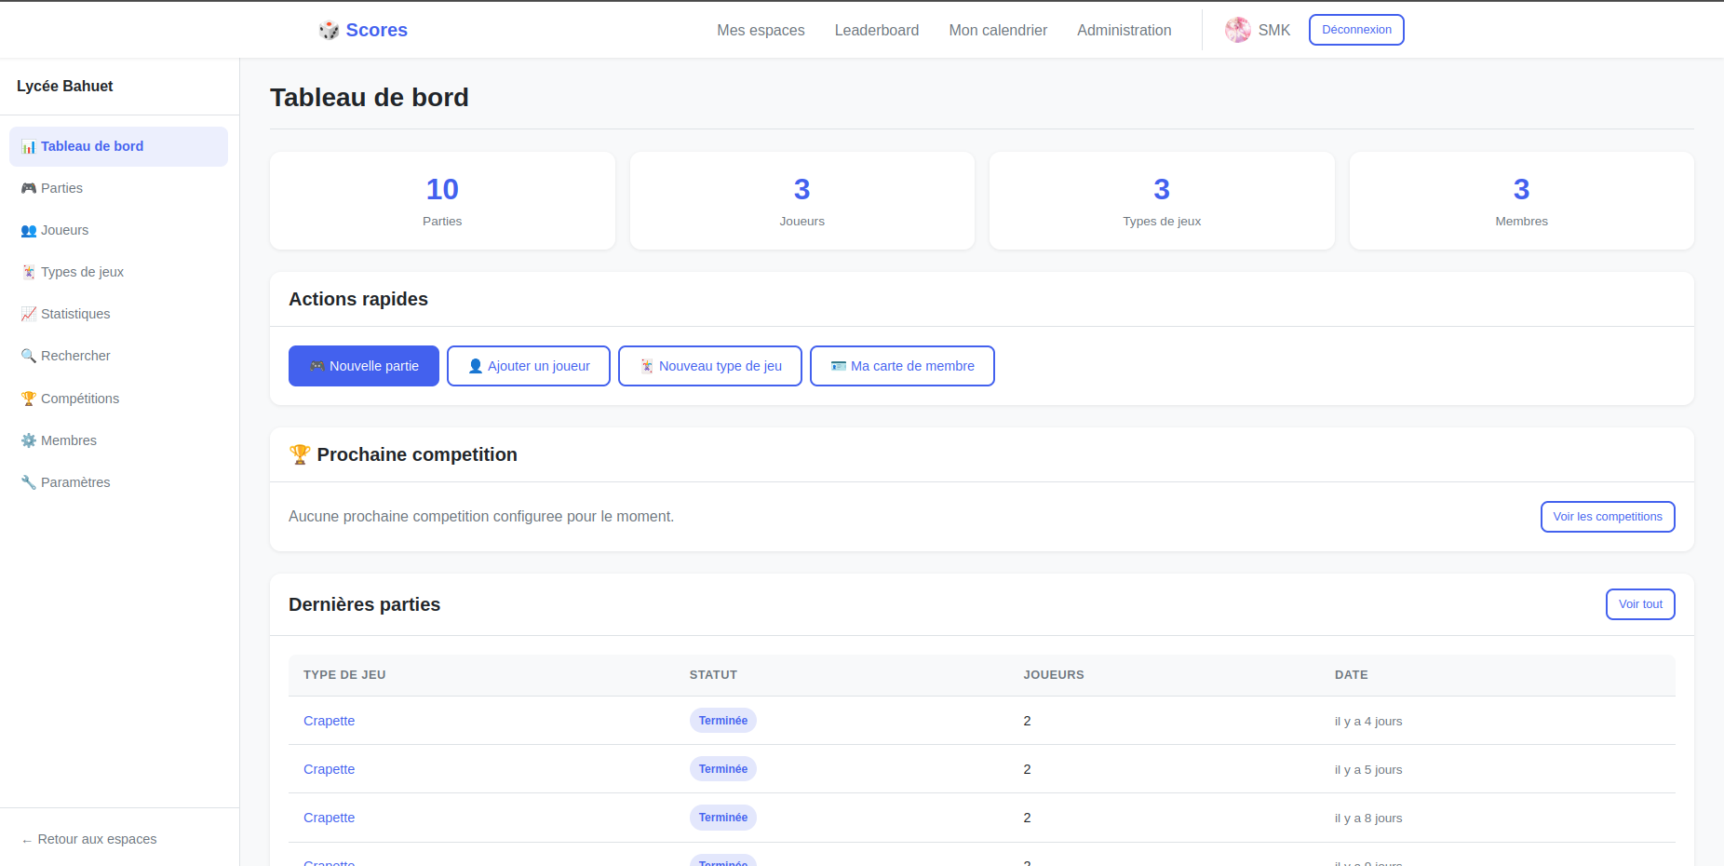Click the chart icon beside Statistiques
The image size is (1724, 866).
click(x=29, y=314)
